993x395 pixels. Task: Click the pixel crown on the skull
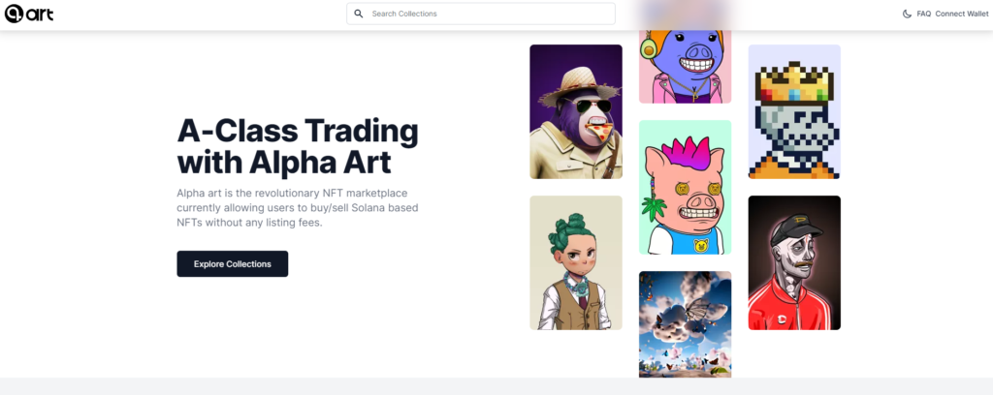point(794,83)
